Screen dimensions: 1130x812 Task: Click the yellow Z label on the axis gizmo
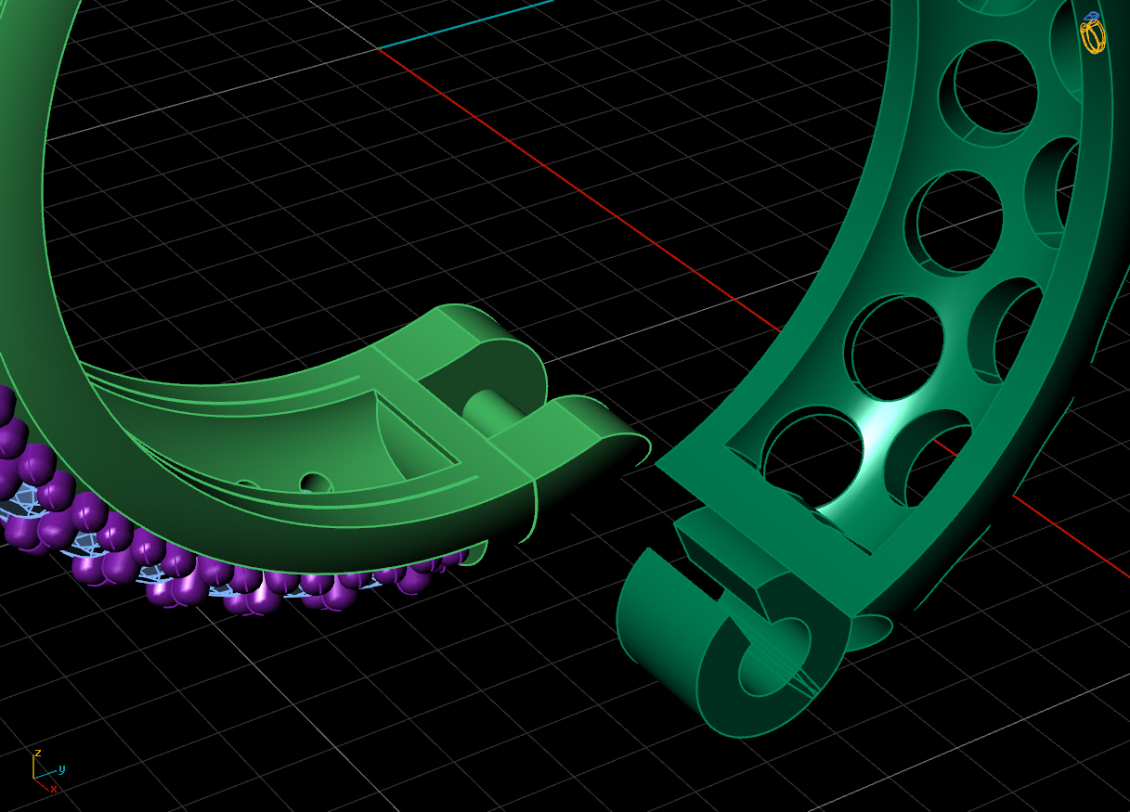pos(38,753)
